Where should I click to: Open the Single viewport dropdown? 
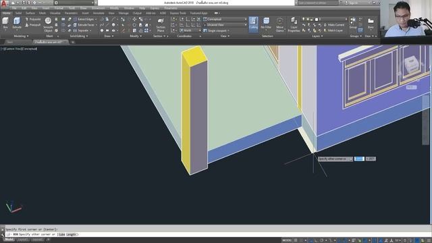tap(217, 30)
